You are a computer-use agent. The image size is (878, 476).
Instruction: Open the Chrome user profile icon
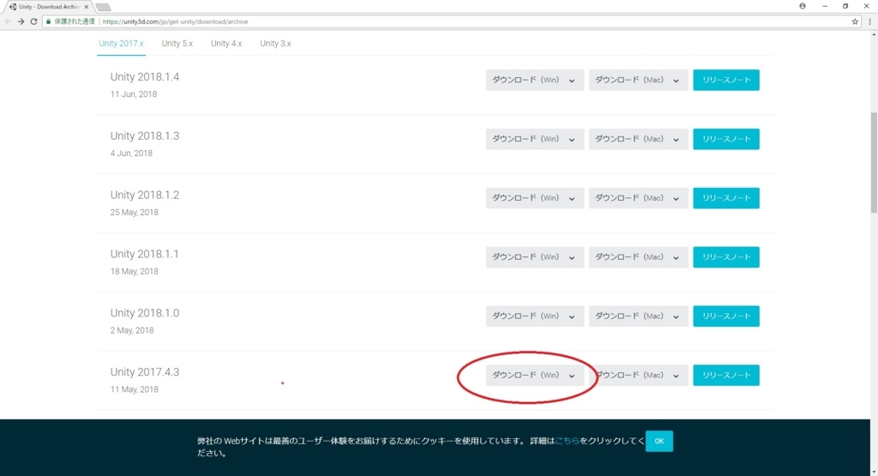pyautogui.click(x=803, y=6)
